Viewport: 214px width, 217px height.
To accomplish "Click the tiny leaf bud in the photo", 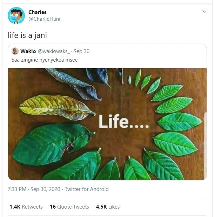I will click(x=129, y=79).
